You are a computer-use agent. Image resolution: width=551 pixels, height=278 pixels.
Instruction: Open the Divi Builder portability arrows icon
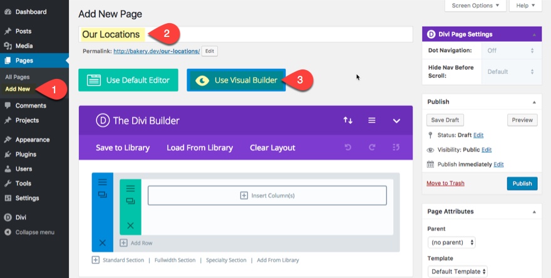348,121
